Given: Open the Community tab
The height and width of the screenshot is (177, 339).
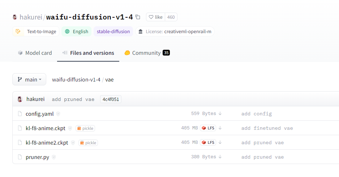Looking at the screenshot, I should 147,53.
